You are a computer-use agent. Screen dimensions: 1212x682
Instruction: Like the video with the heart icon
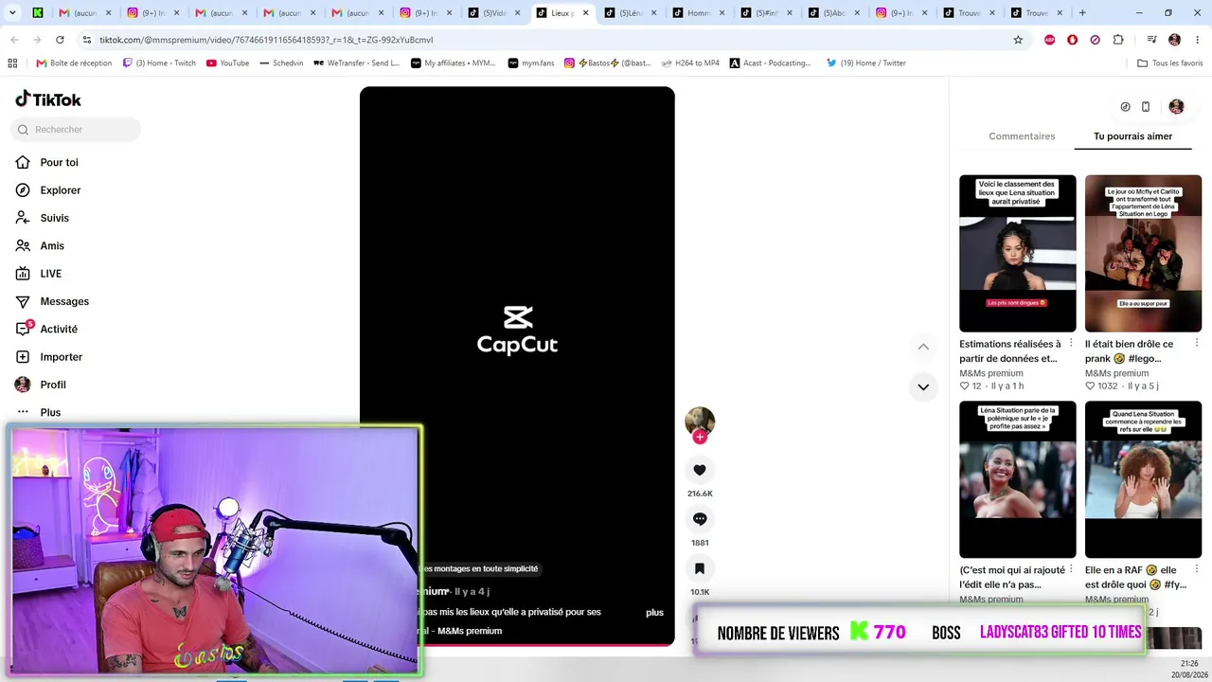click(700, 470)
